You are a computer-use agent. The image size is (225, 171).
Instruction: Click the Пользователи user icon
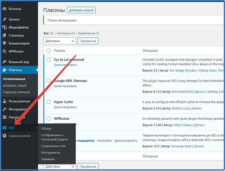click(5, 101)
